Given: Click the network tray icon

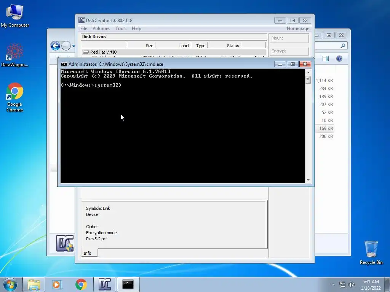Looking at the screenshot, I should [x=342, y=285].
